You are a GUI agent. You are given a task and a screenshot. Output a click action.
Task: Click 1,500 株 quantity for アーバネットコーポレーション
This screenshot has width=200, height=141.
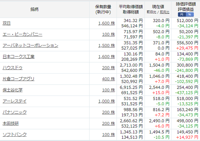[x=107, y=46]
